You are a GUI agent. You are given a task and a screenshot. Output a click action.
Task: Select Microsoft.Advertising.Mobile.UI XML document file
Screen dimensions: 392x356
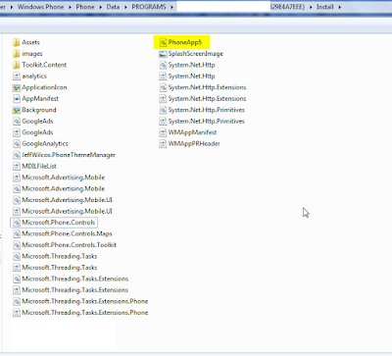[63, 211]
